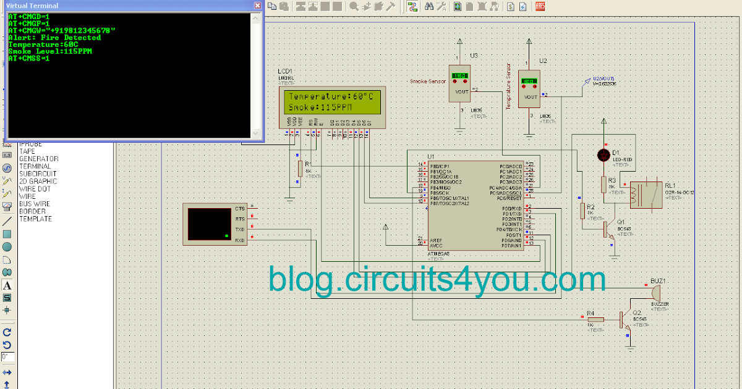The width and height of the screenshot is (742, 389).
Task: Select the 2D Box graphics tool
Action: (x=6, y=233)
